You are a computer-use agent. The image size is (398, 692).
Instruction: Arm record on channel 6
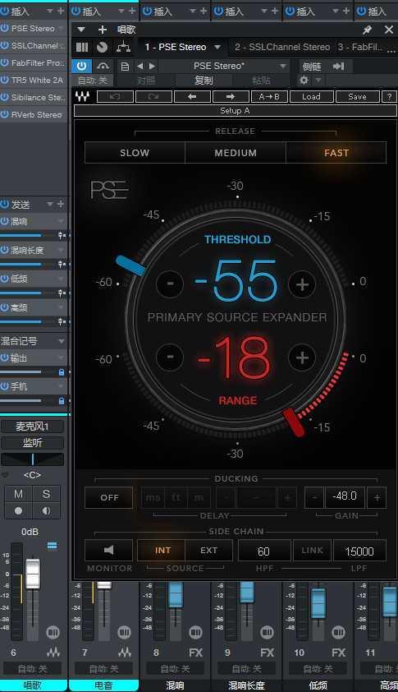tap(19, 510)
